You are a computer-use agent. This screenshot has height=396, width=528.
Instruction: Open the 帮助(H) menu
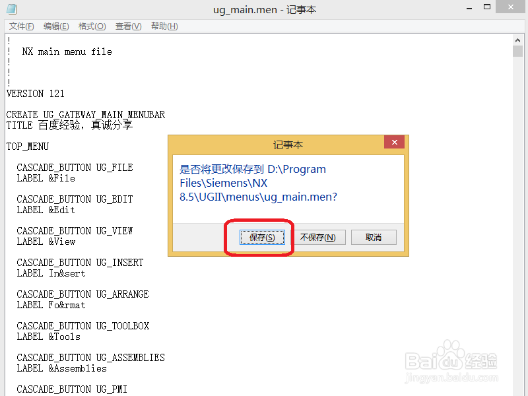coord(164,26)
